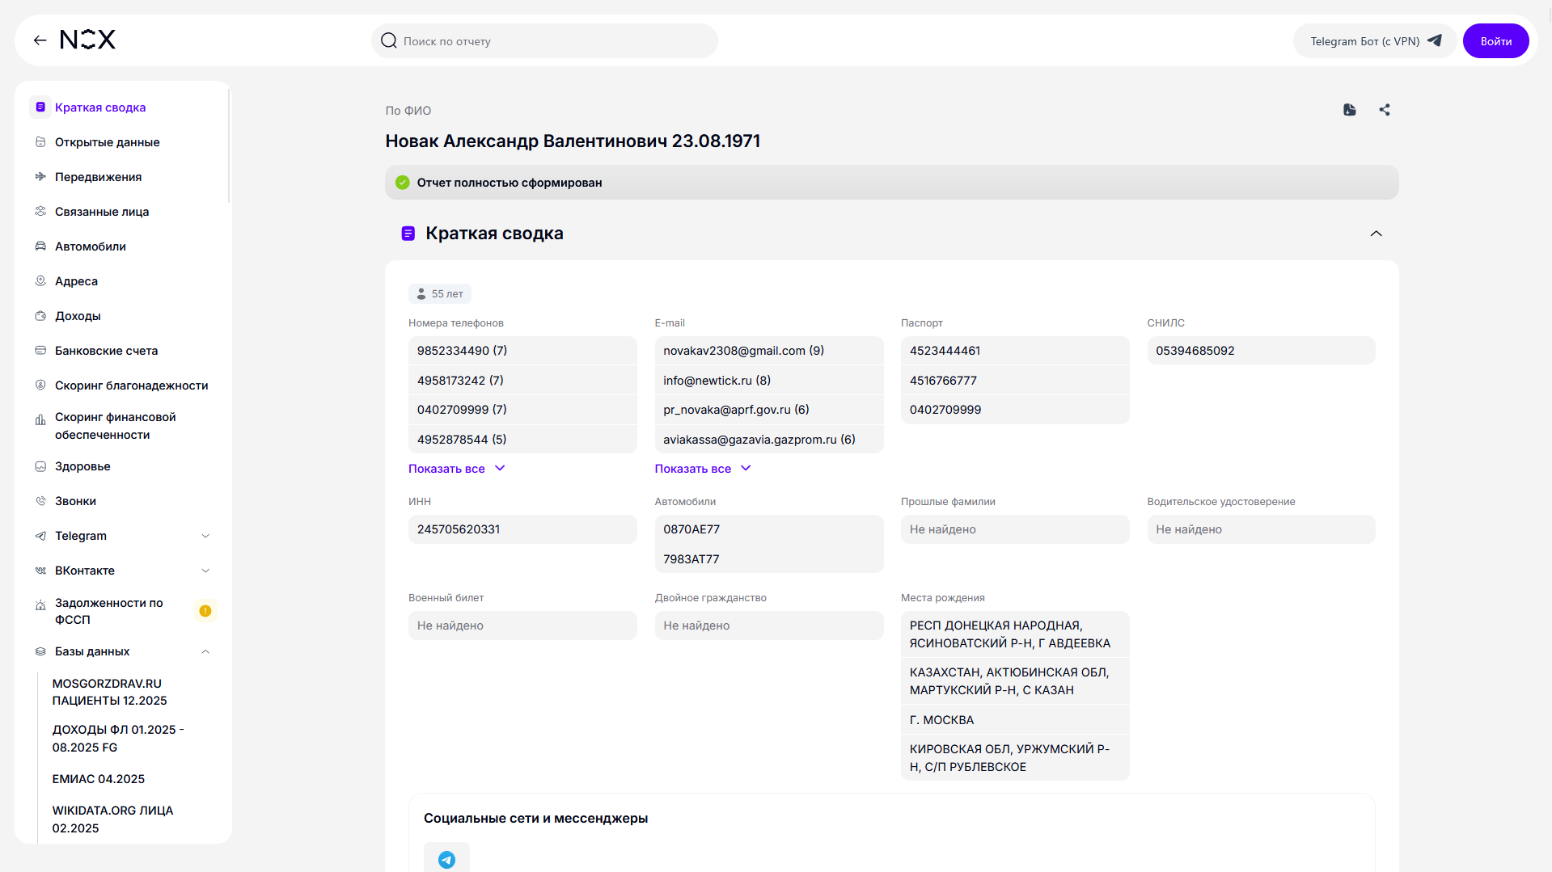Click the Доходы wallet icon
The image size is (1552, 872).
click(40, 315)
